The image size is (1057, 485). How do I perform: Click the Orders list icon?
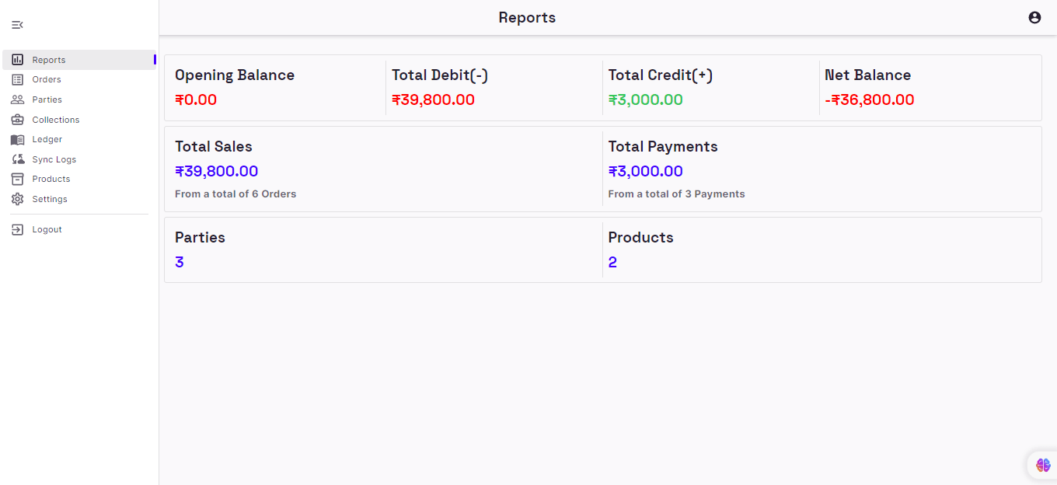[17, 79]
